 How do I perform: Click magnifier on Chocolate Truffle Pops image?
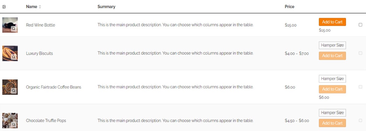[14, 124]
